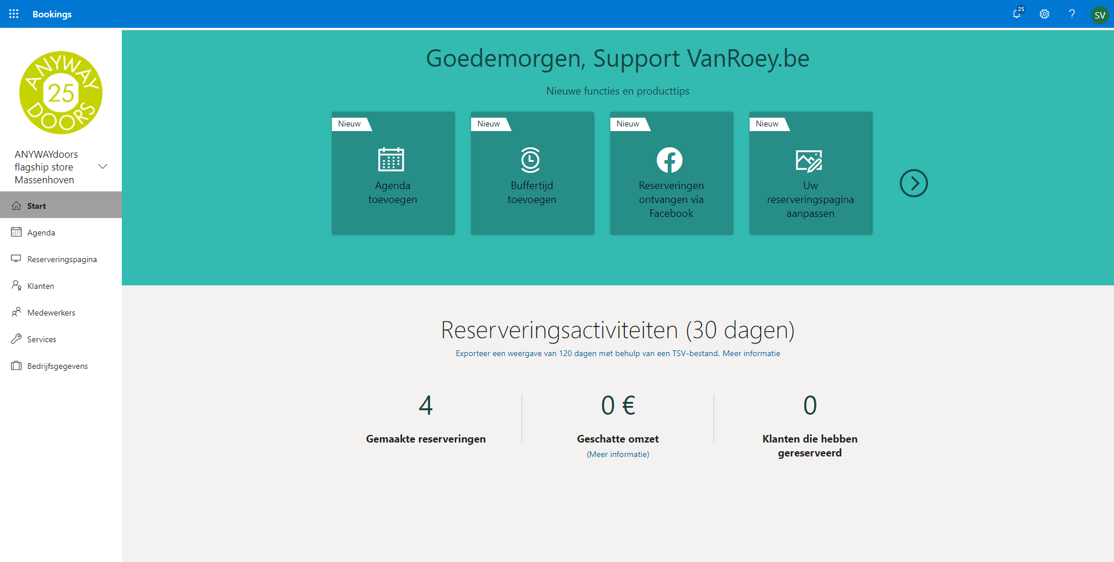Click the Reserveringsactiviteiten (30 dagen) heading
This screenshot has width=1114, height=562.
pos(618,330)
